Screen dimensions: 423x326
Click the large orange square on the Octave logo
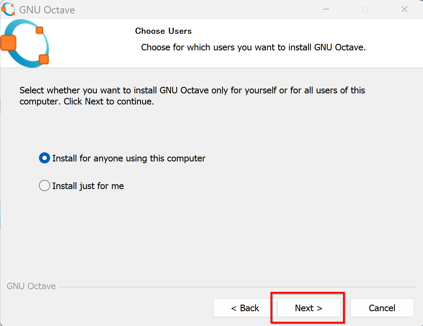[8, 43]
